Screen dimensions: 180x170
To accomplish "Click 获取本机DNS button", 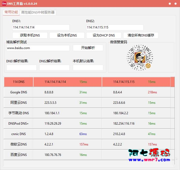I will coord(30,35).
